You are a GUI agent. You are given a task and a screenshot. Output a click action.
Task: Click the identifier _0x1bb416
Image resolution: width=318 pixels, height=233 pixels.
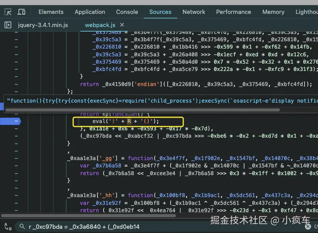tap(183, 47)
